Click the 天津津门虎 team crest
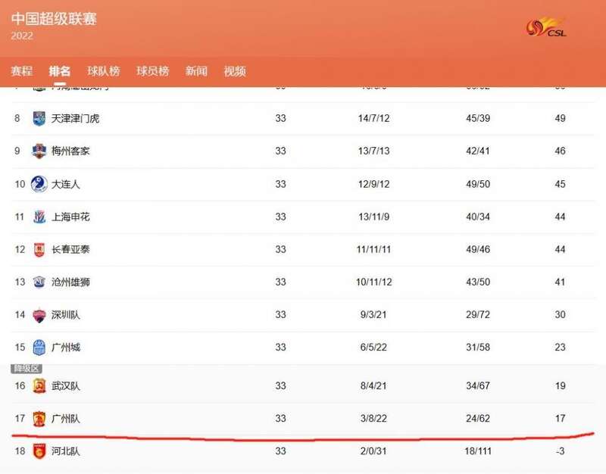The width and height of the screenshot is (606, 474). (x=39, y=118)
